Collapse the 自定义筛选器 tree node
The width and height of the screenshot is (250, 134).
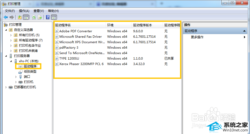pyautogui.click(x=6, y=30)
